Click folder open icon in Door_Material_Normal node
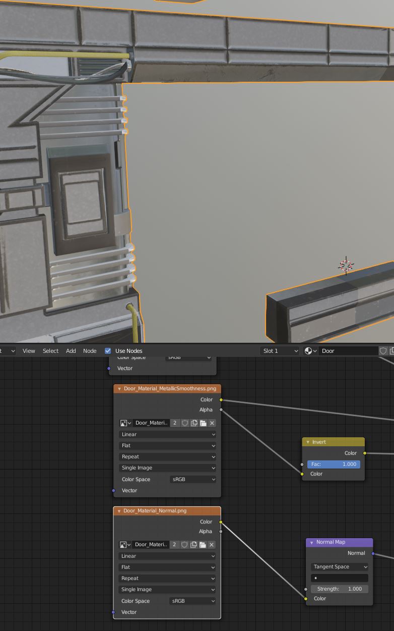394x631 pixels. pyautogui.click(x=203, y=545)
